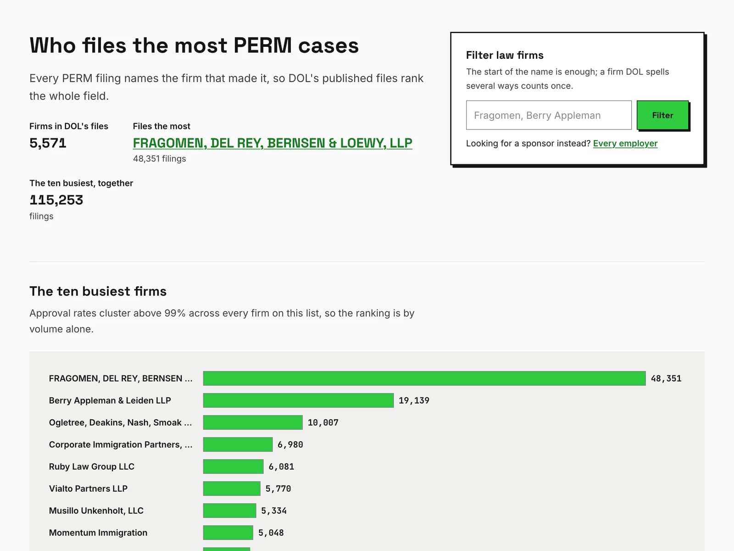The width and height of the screenshot is (734, 551).
Task: Click the 'Who files the most PERM cases' heading
Action: click(x=194, y=45)
